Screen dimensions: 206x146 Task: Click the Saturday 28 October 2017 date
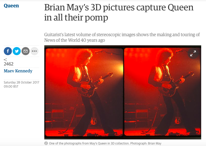click(x=22, y=82)
